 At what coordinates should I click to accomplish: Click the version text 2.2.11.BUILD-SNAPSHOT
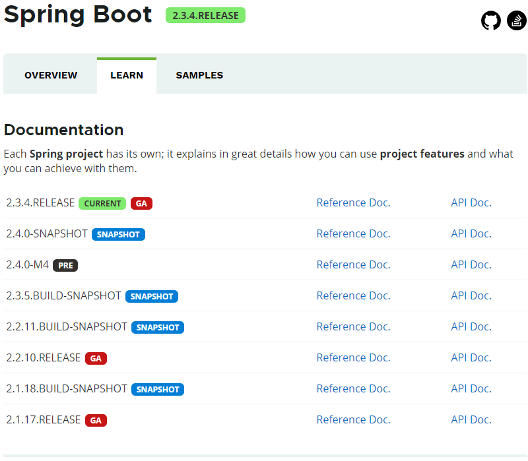[x=67, y=326]
